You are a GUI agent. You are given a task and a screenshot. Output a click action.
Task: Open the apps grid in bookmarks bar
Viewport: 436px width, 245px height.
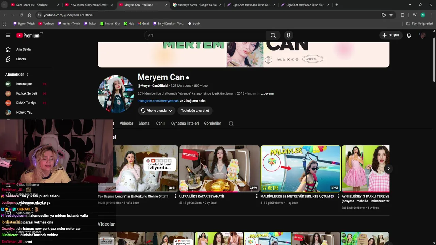click(4, 24)
